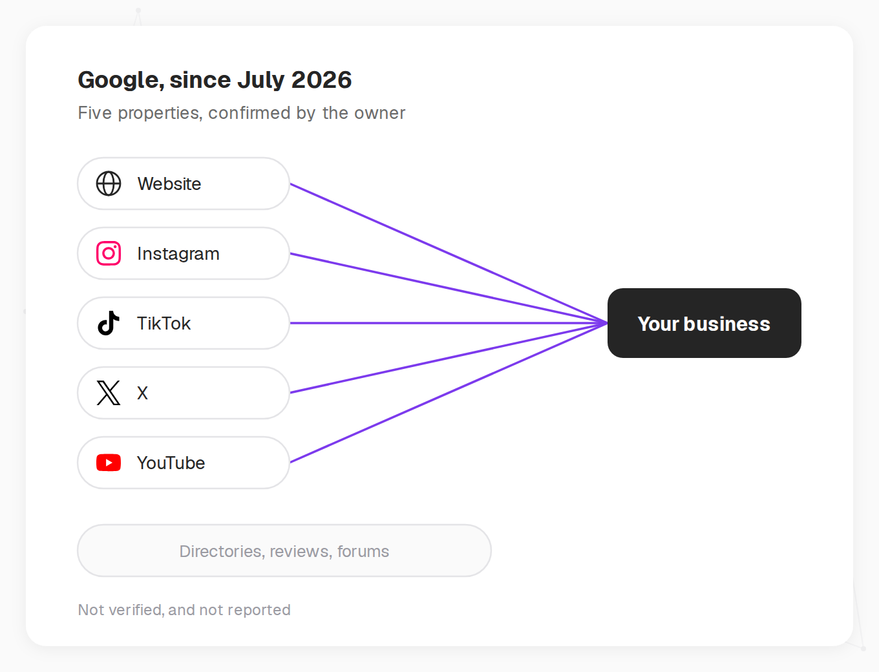Click the Your business dark box
The width and height of the screenshot is (879, 672).
(704, 323)
